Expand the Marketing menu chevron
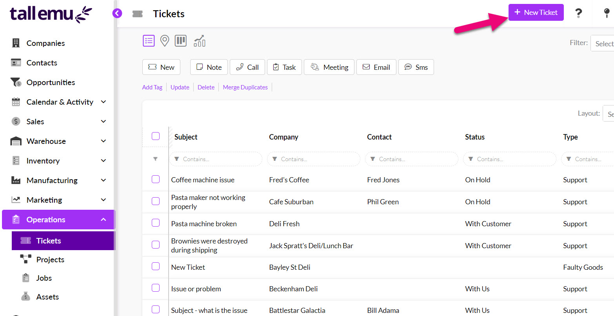The image size is (614, 316). click(104, 200)
